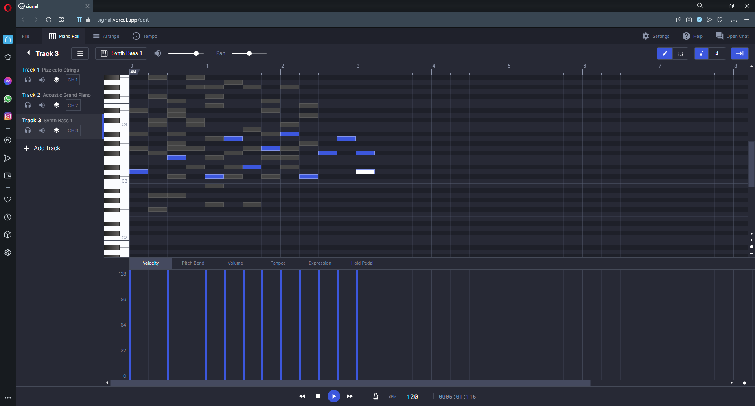The width and height of the screenshot is (755, 406).
Task: Open the Synth Bass 1 instrument selector
Action: coord(121,53)
